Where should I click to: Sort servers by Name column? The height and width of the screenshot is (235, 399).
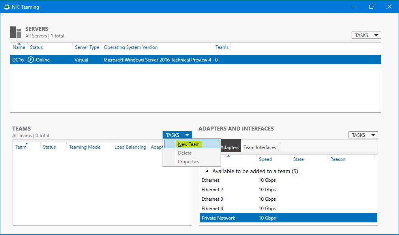19,47
